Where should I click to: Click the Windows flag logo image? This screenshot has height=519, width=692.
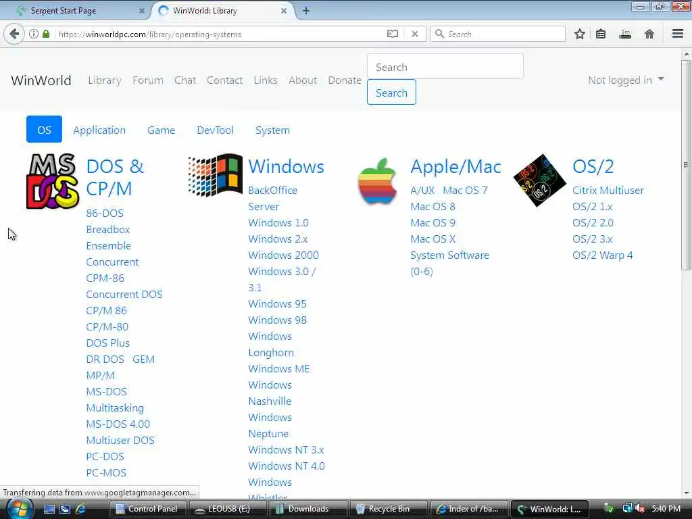pos(215,175)
